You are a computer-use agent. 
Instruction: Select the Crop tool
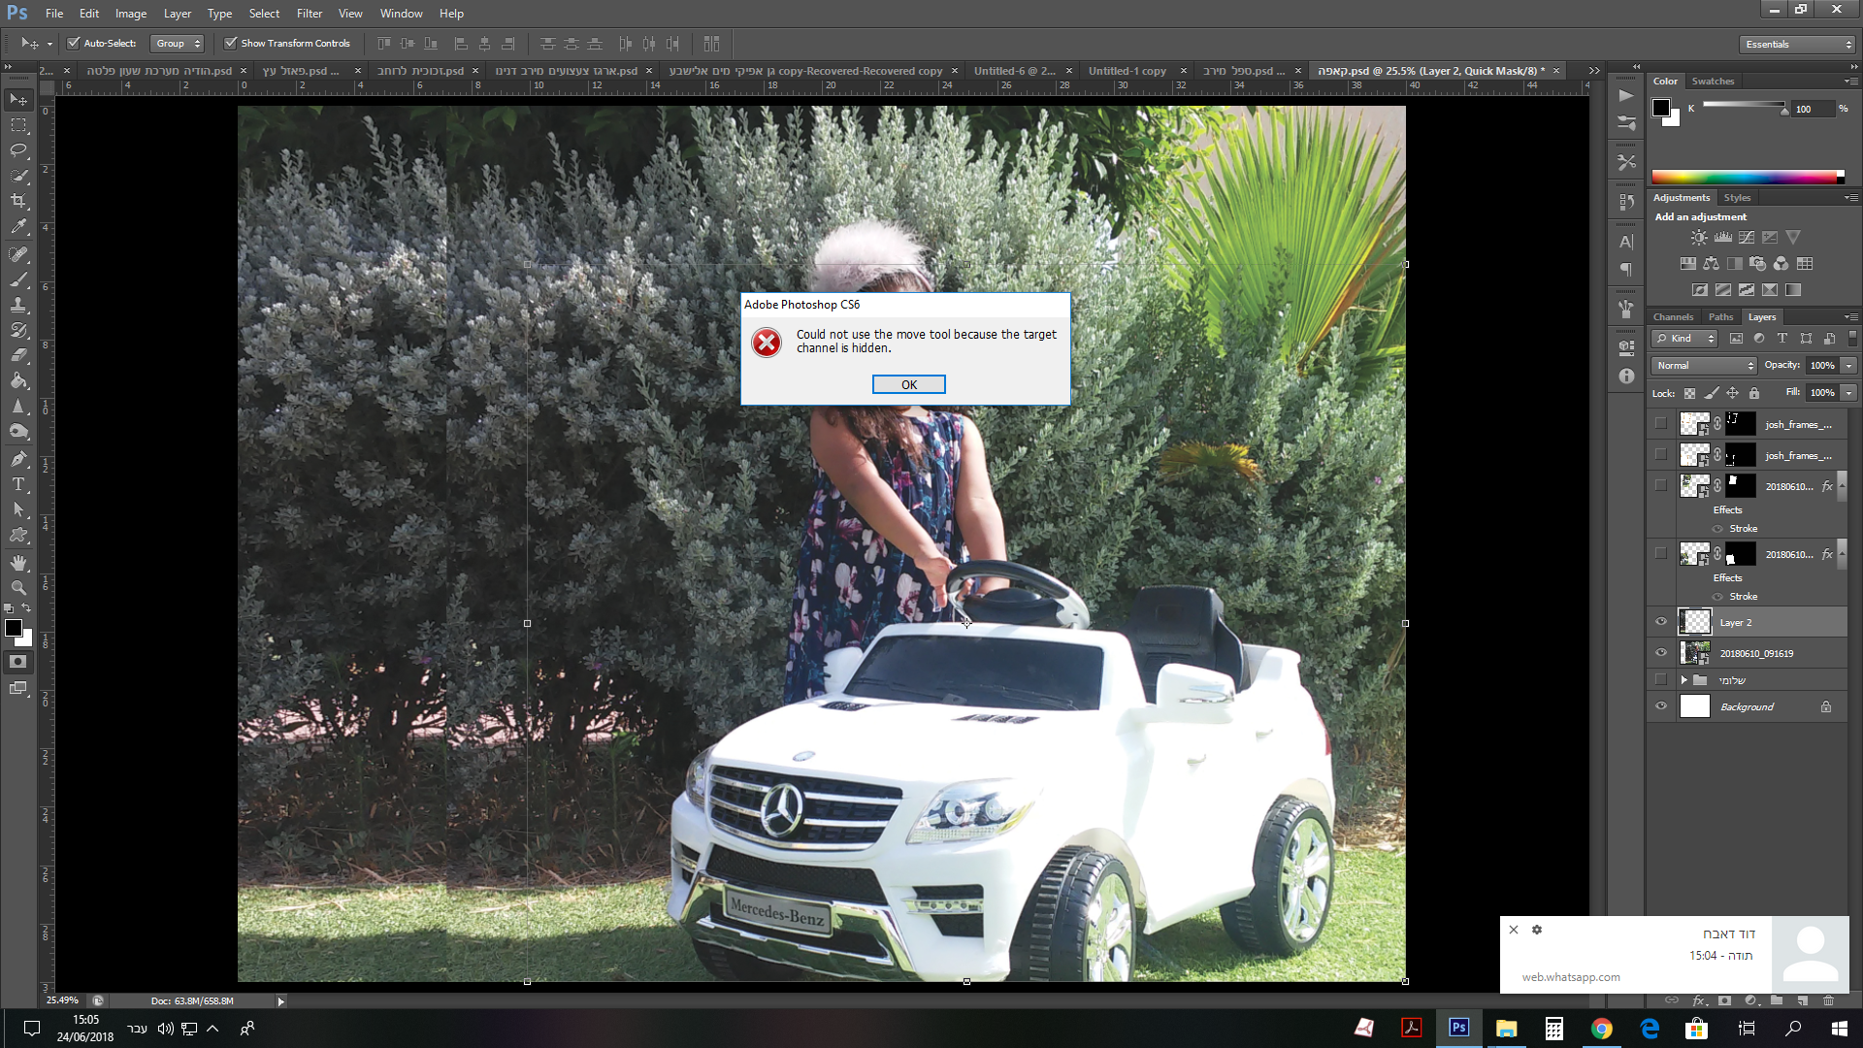(x=18, y=201)
